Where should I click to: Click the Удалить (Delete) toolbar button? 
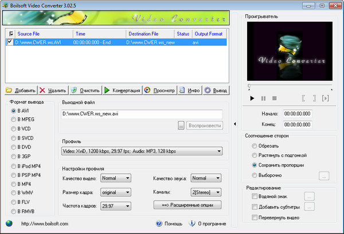point(53,90)
